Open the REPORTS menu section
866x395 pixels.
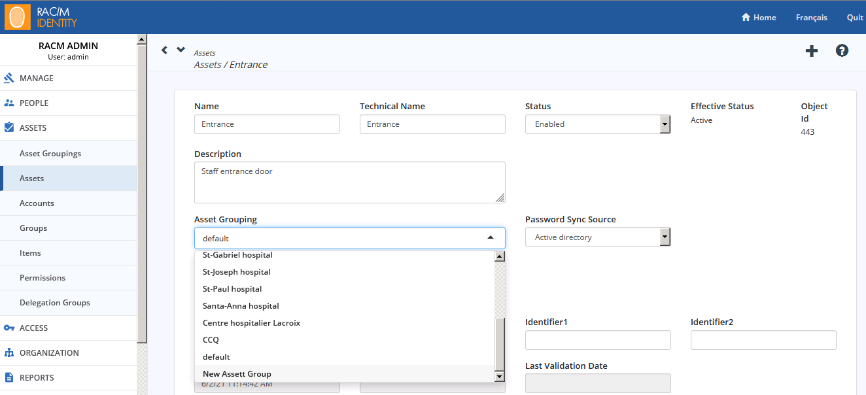[x=69, y=377]
